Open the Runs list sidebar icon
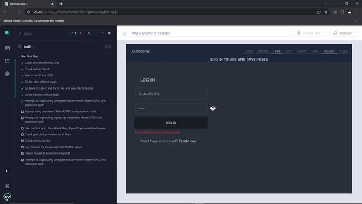 [7, 61]
